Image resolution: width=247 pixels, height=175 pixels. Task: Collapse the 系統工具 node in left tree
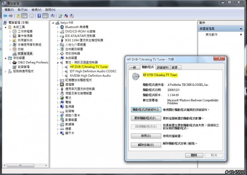6,27
